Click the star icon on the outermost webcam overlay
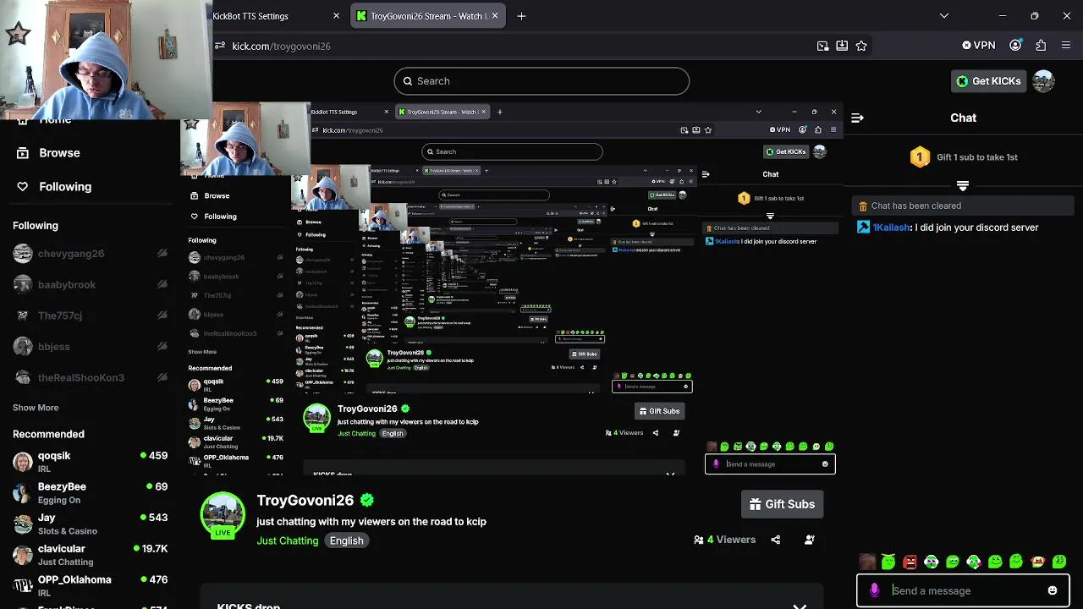1083x609 pixels. click(18, 34)
